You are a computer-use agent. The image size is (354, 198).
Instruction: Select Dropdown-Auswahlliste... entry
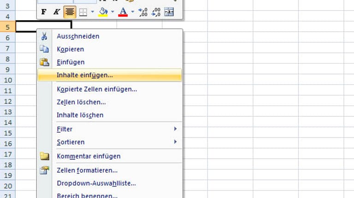click(110, 183)
